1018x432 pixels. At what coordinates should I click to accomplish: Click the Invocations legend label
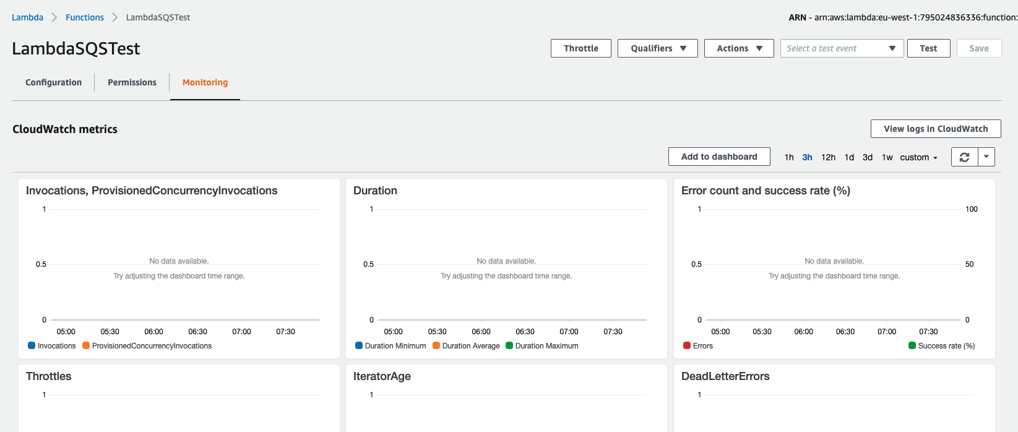pos(56,346)
